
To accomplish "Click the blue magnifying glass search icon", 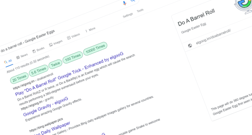I will 133,1.
